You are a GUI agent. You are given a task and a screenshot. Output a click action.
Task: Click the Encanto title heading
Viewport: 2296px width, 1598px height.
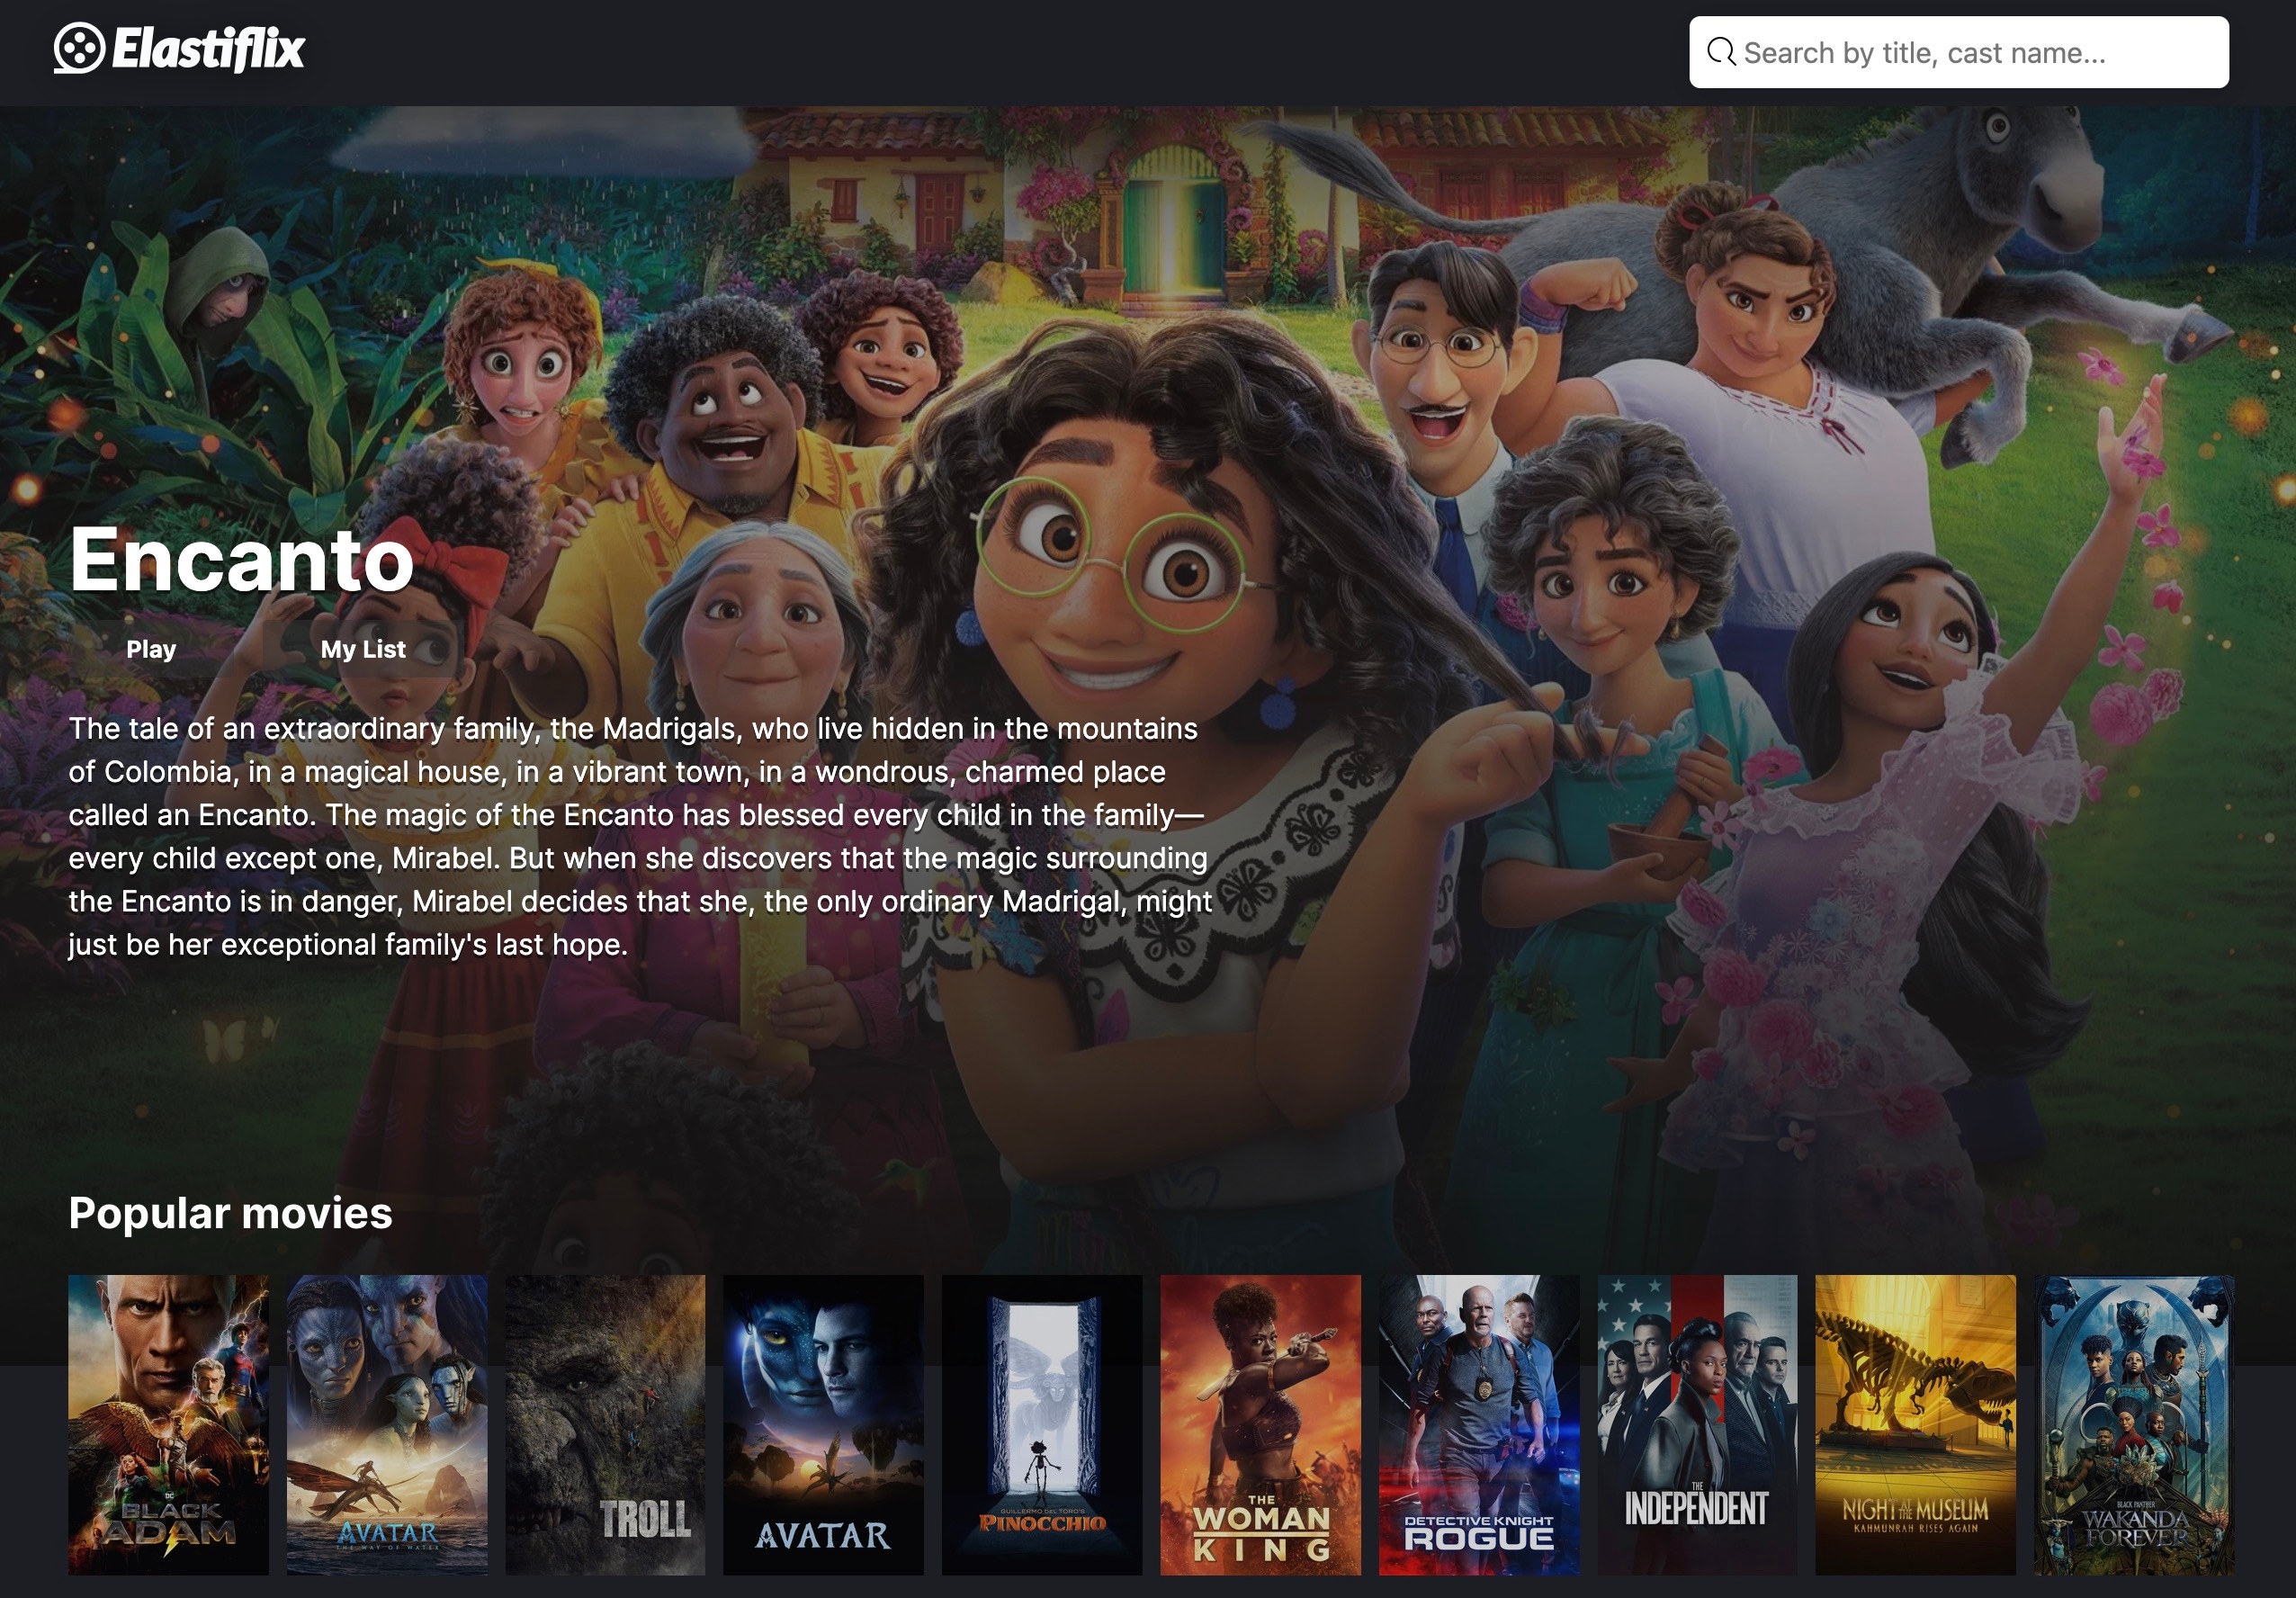click(x=241, y=560)
